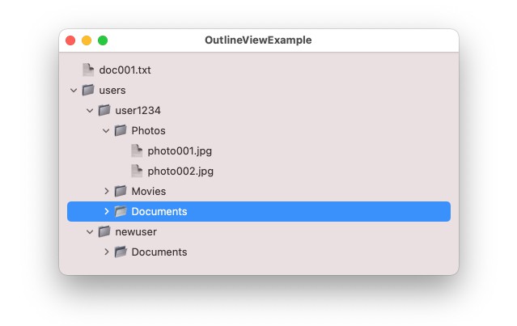Collapse the newuser folder chevron
This screenshot has width=517, height=326.
tap(90, 231)
